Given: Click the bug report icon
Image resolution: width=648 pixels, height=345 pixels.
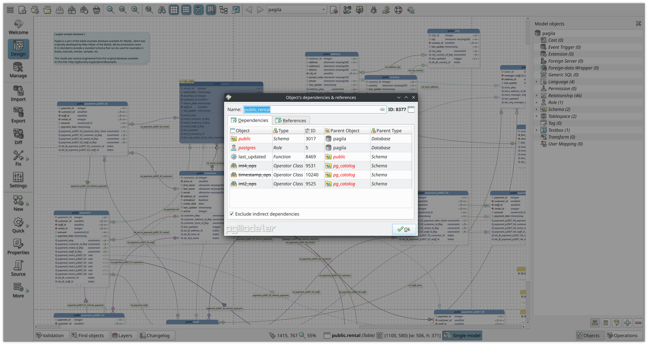Looking at the screenshot, I should pos(374,10).
